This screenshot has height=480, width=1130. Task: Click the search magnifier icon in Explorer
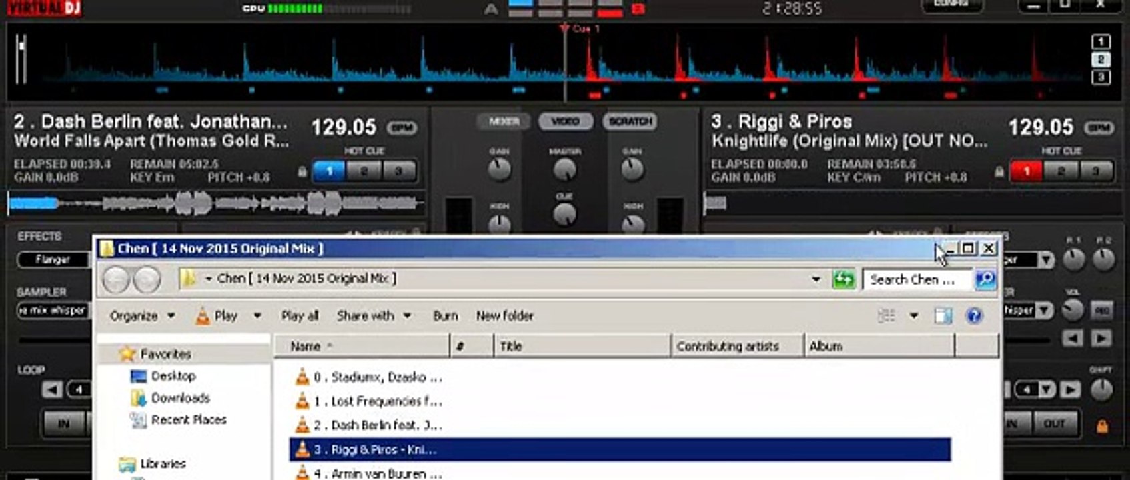coord(985,279)
